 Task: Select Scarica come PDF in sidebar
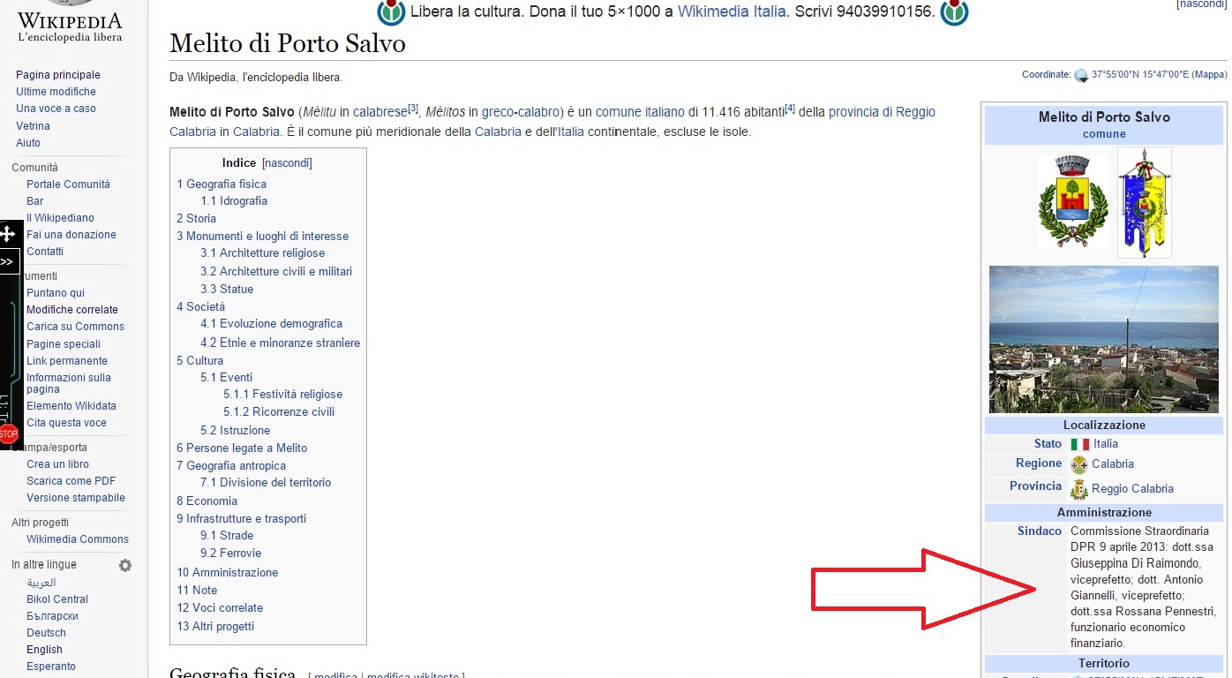(x=71, y=481)
